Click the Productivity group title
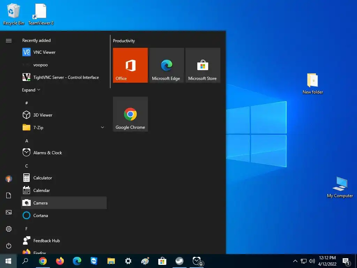Viewport: 357px width, 268px height. (124, 41)
